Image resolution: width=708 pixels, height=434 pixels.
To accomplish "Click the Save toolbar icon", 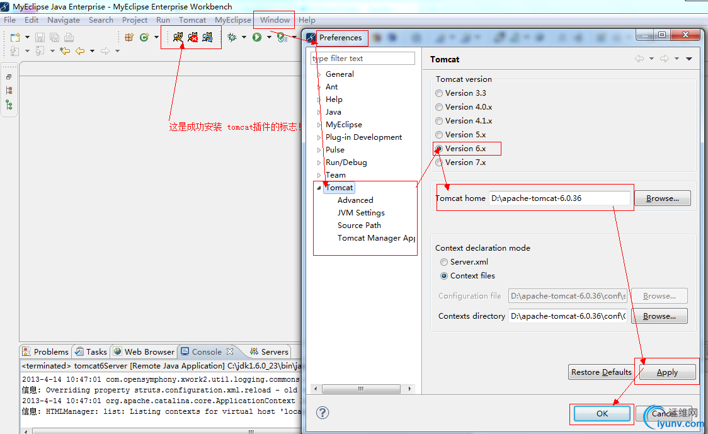I will point(40,37).
